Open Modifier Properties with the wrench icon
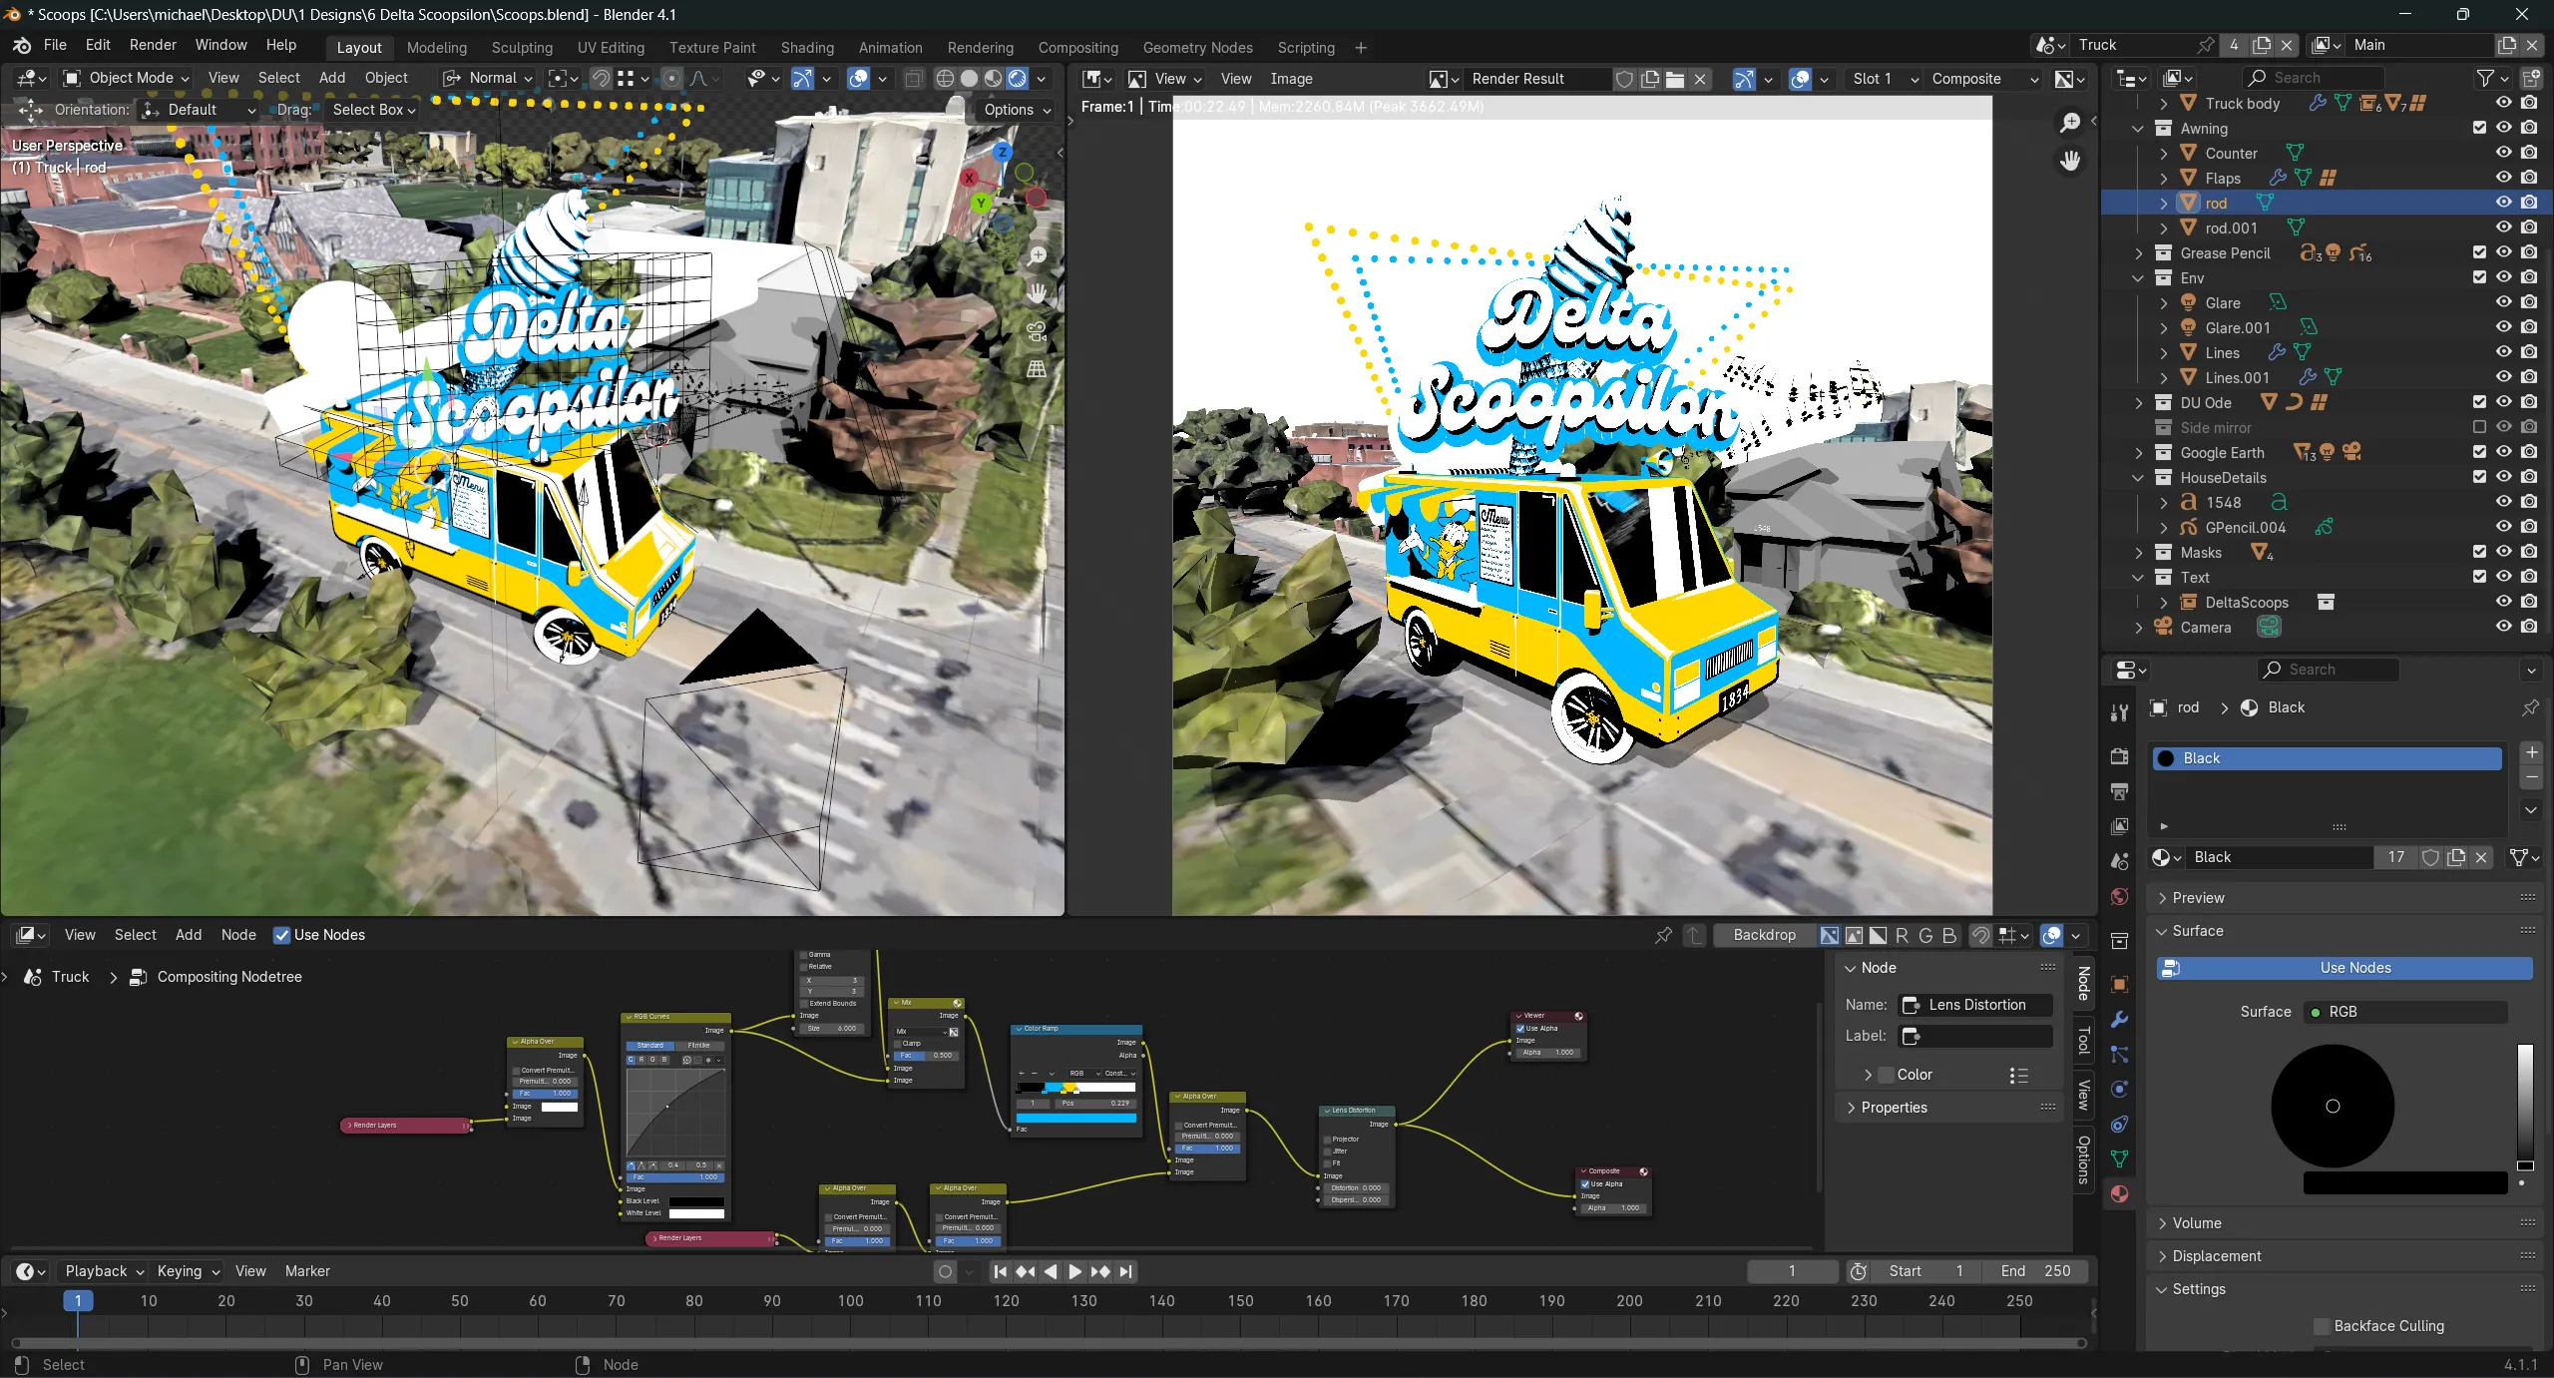Viewport: 2554px width, 1378px height. click(x=2121, y=1020)
